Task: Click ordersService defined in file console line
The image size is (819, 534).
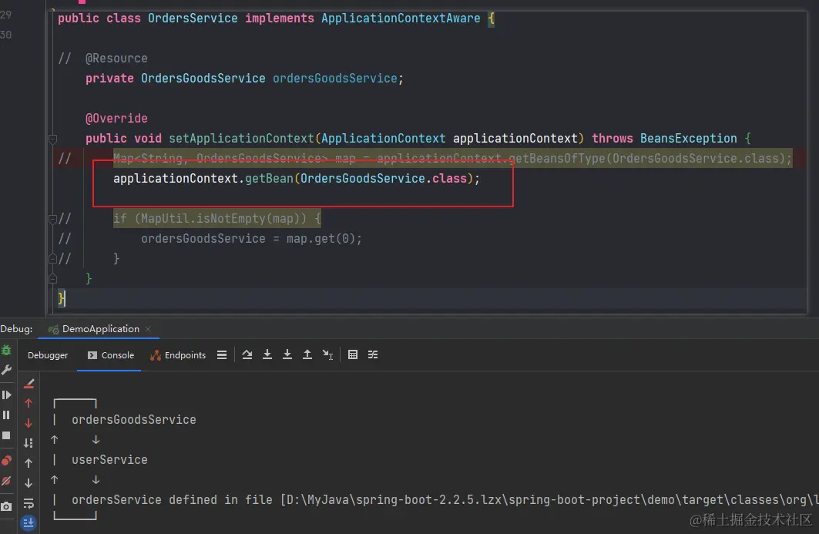Action: 445,500
